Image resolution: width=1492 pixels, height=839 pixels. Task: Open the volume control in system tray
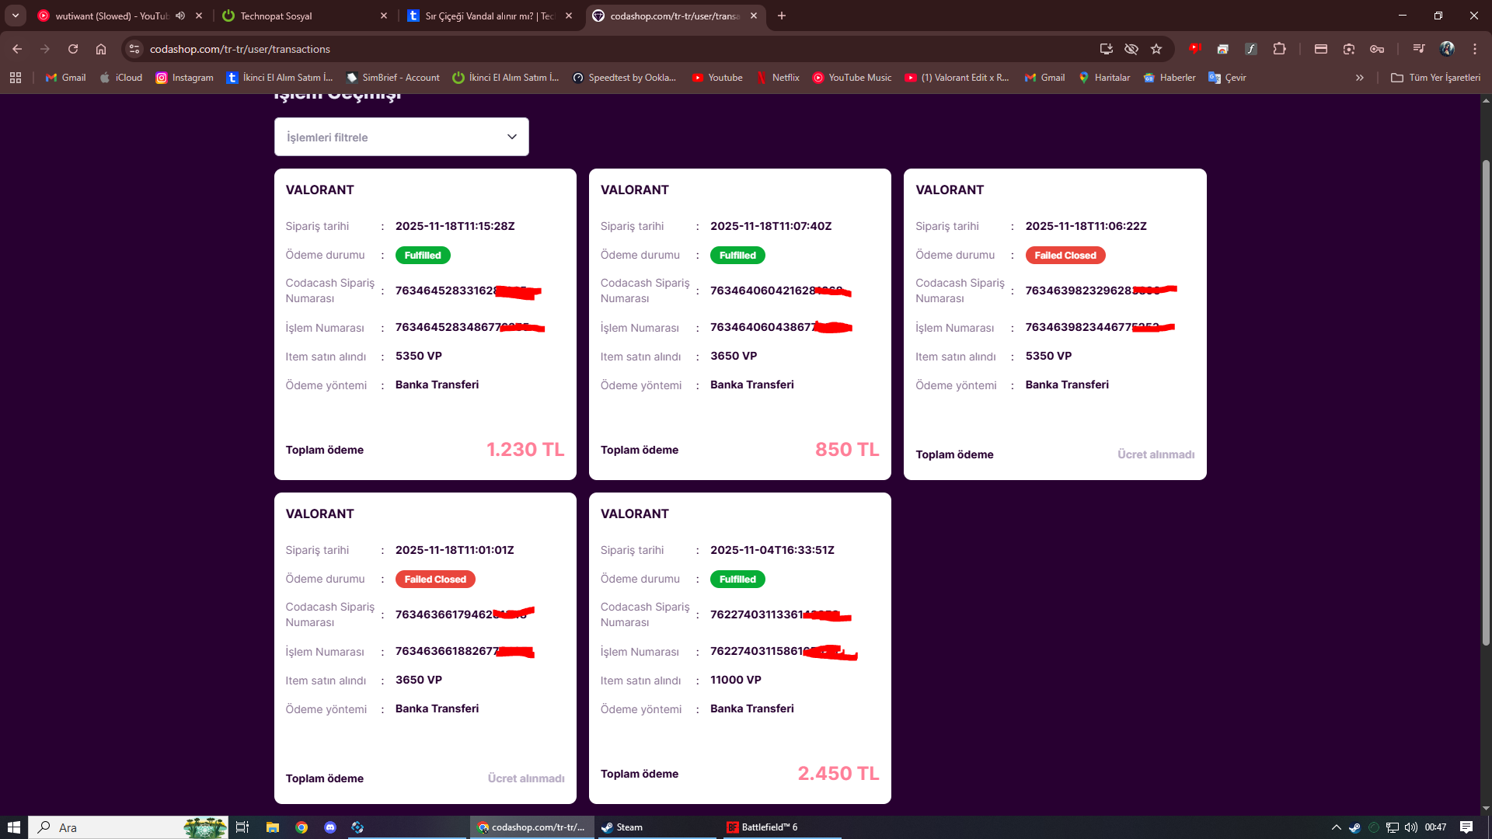coord(1410,827)
